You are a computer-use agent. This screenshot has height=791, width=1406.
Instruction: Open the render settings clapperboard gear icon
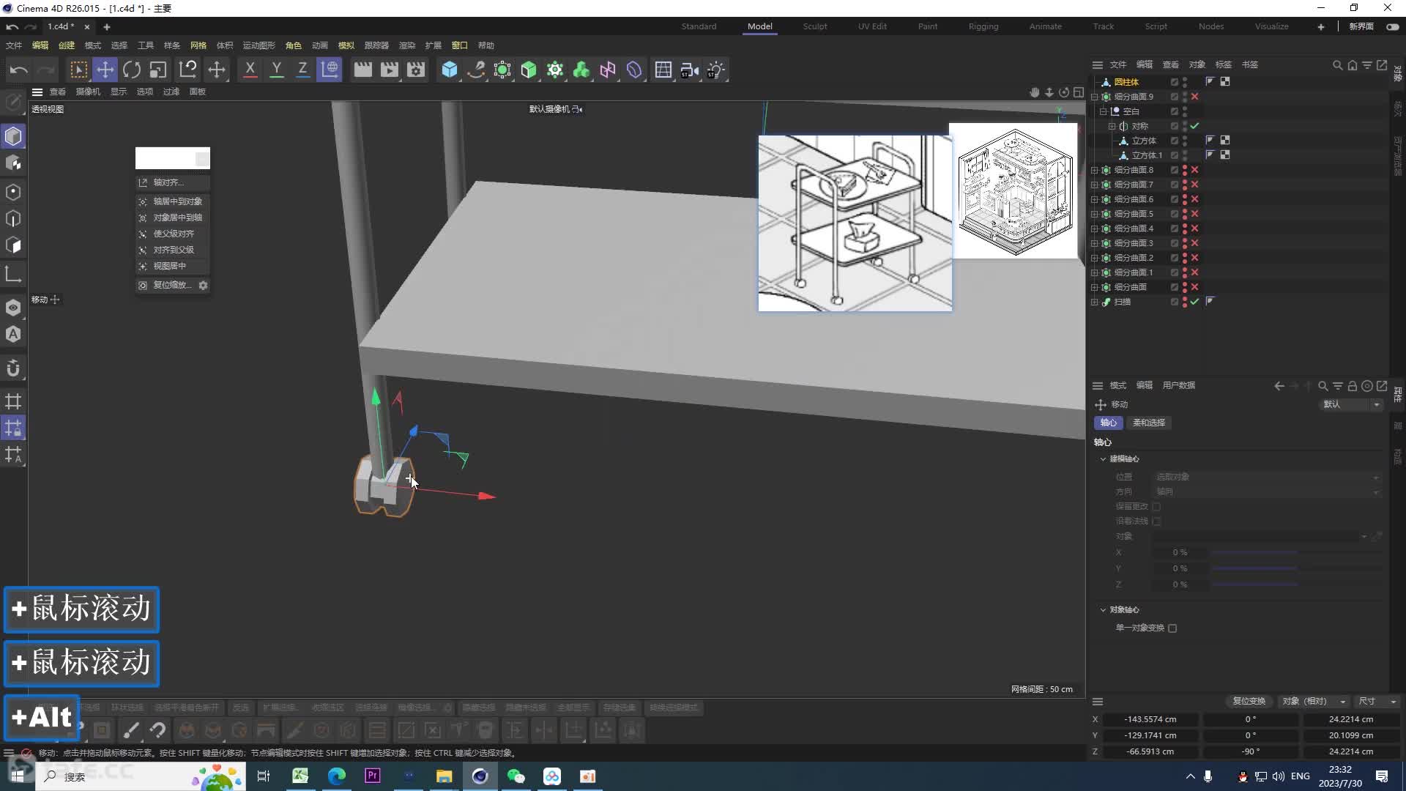tap(416, 70)
